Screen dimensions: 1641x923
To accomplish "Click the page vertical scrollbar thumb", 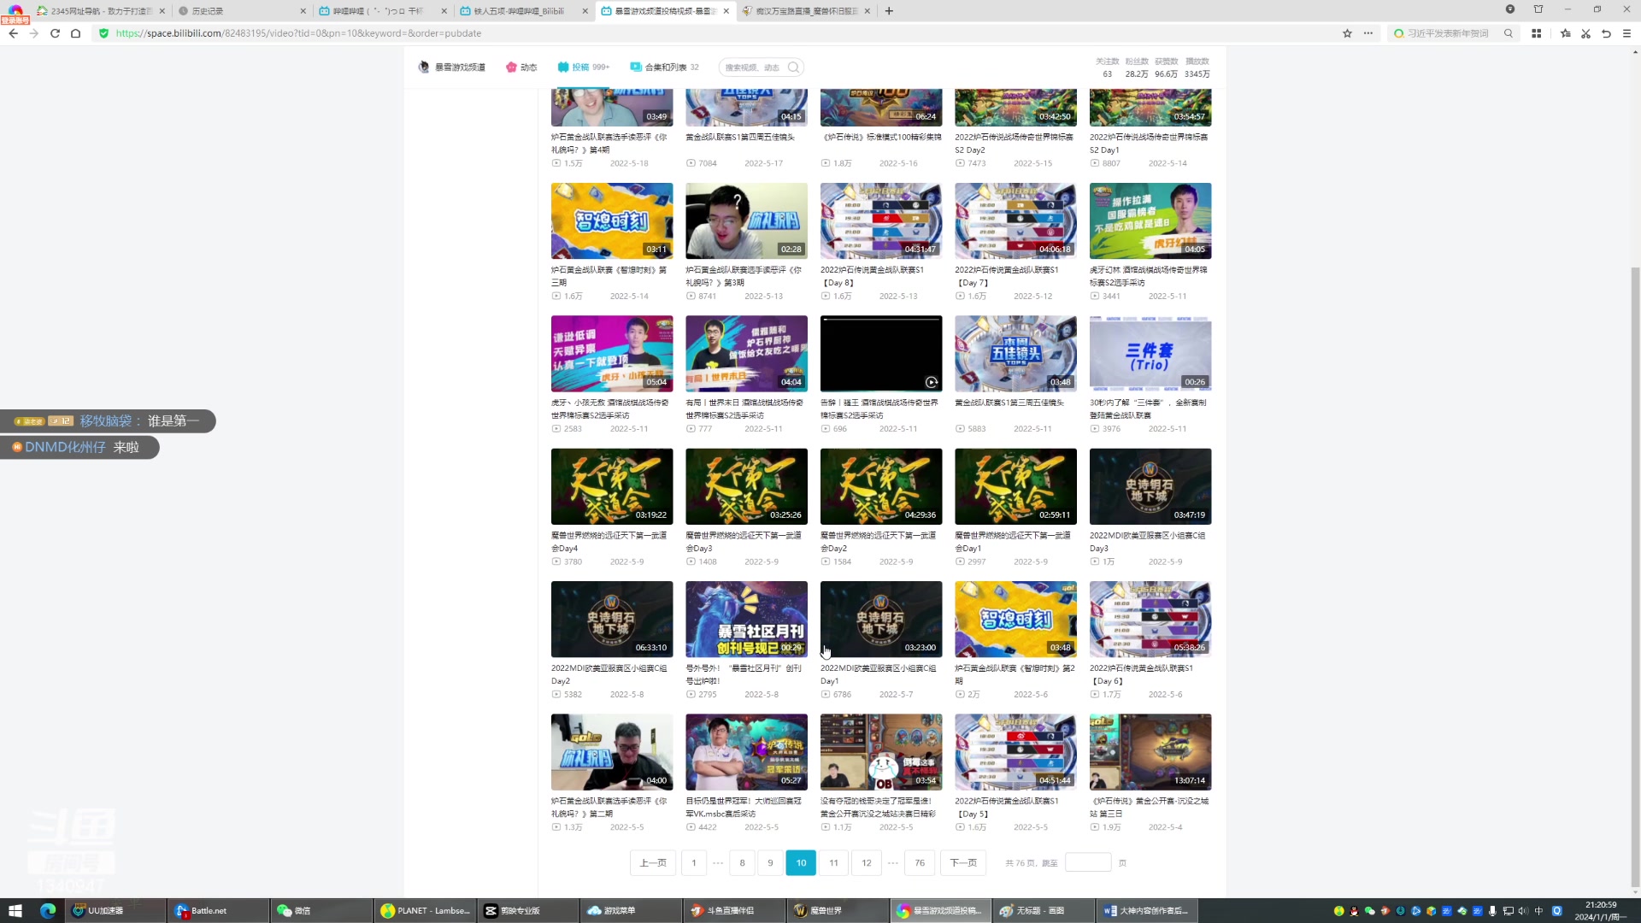I will [x=1635, y=577].
